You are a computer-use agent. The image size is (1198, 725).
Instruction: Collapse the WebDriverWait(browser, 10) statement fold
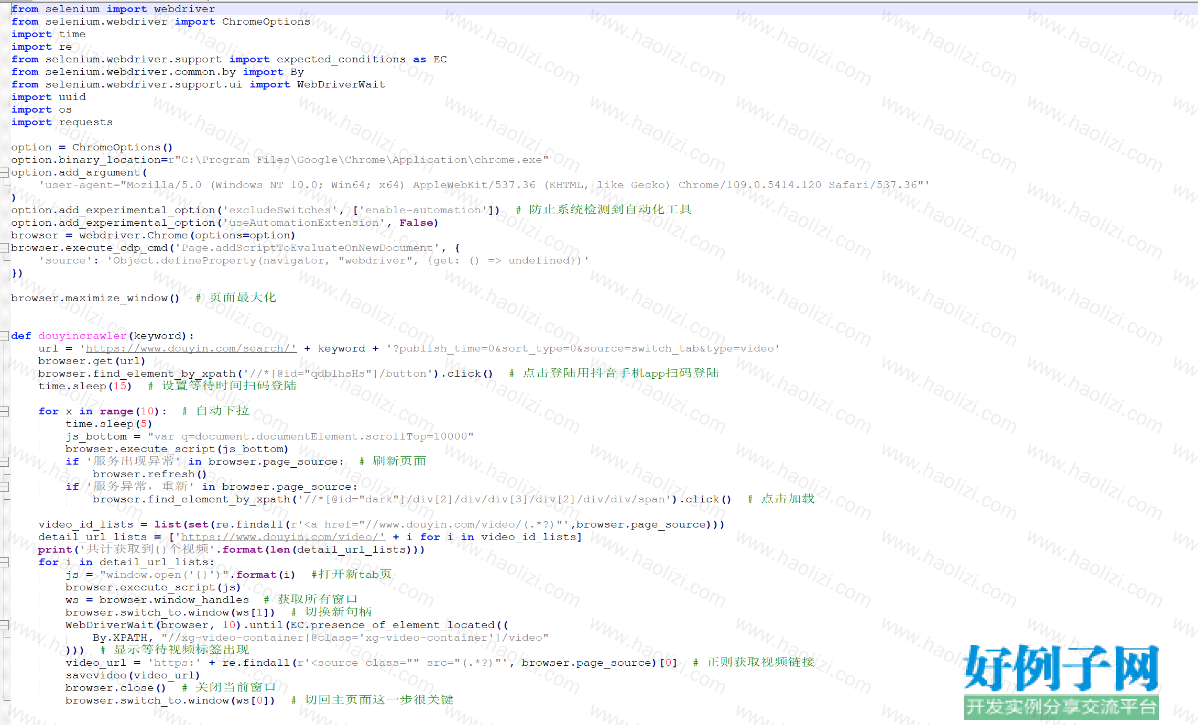[x=4, y=625]
